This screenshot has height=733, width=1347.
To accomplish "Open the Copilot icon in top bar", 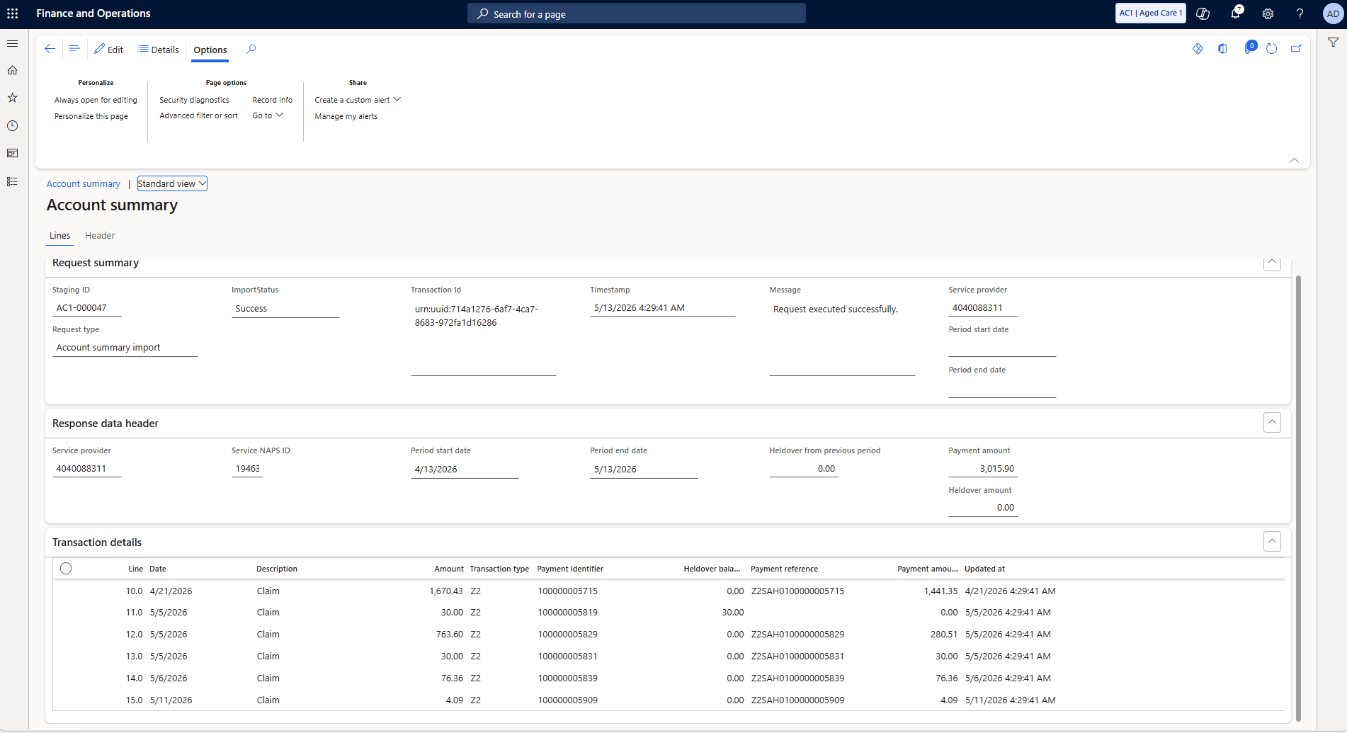I will pyautogui.click(x=1203, y=13).
